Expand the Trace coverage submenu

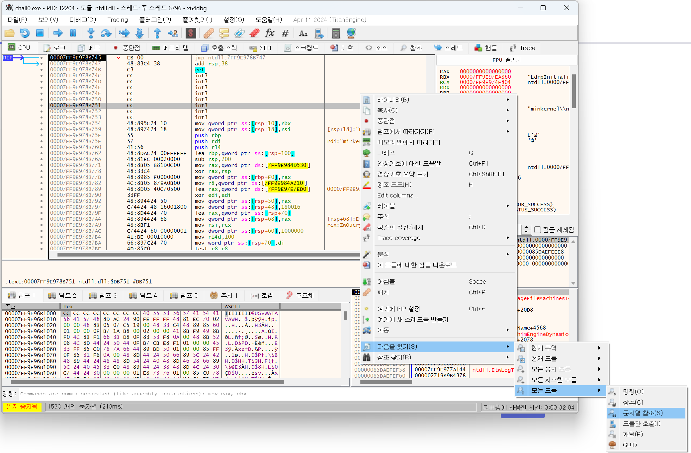click(x=398, y=238)
